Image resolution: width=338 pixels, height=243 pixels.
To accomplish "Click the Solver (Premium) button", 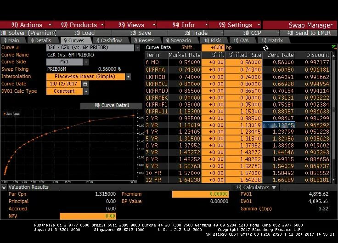I will [x=28, y=33].
